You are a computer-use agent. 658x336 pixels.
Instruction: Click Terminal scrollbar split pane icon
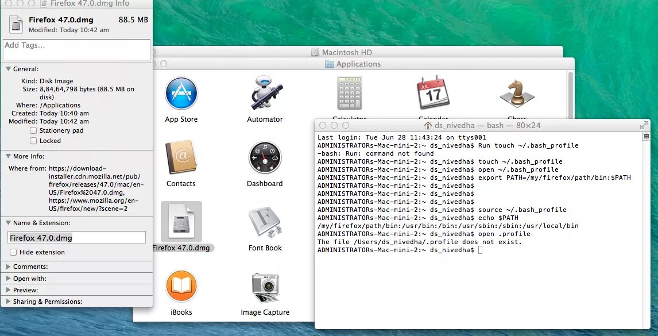pyautogui.click(x=647, y=137)
